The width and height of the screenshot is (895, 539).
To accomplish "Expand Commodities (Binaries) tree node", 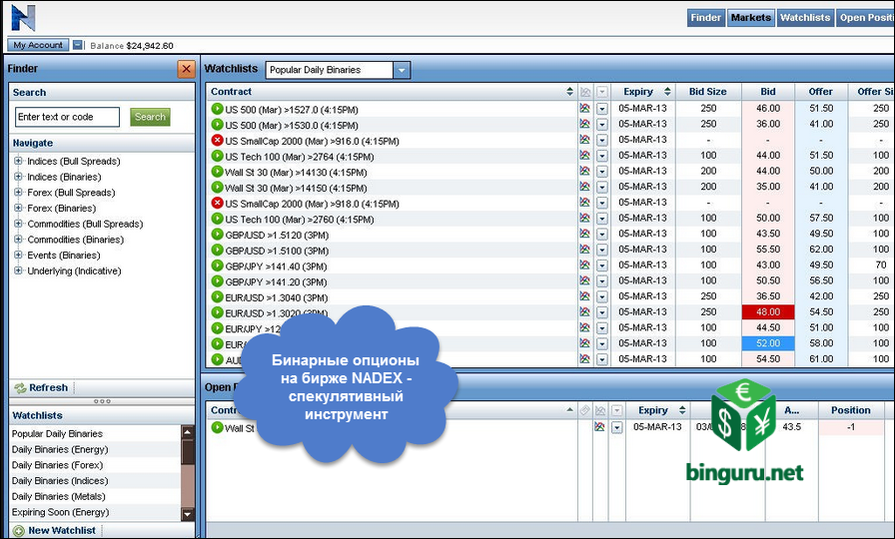I will pos(18,239).
